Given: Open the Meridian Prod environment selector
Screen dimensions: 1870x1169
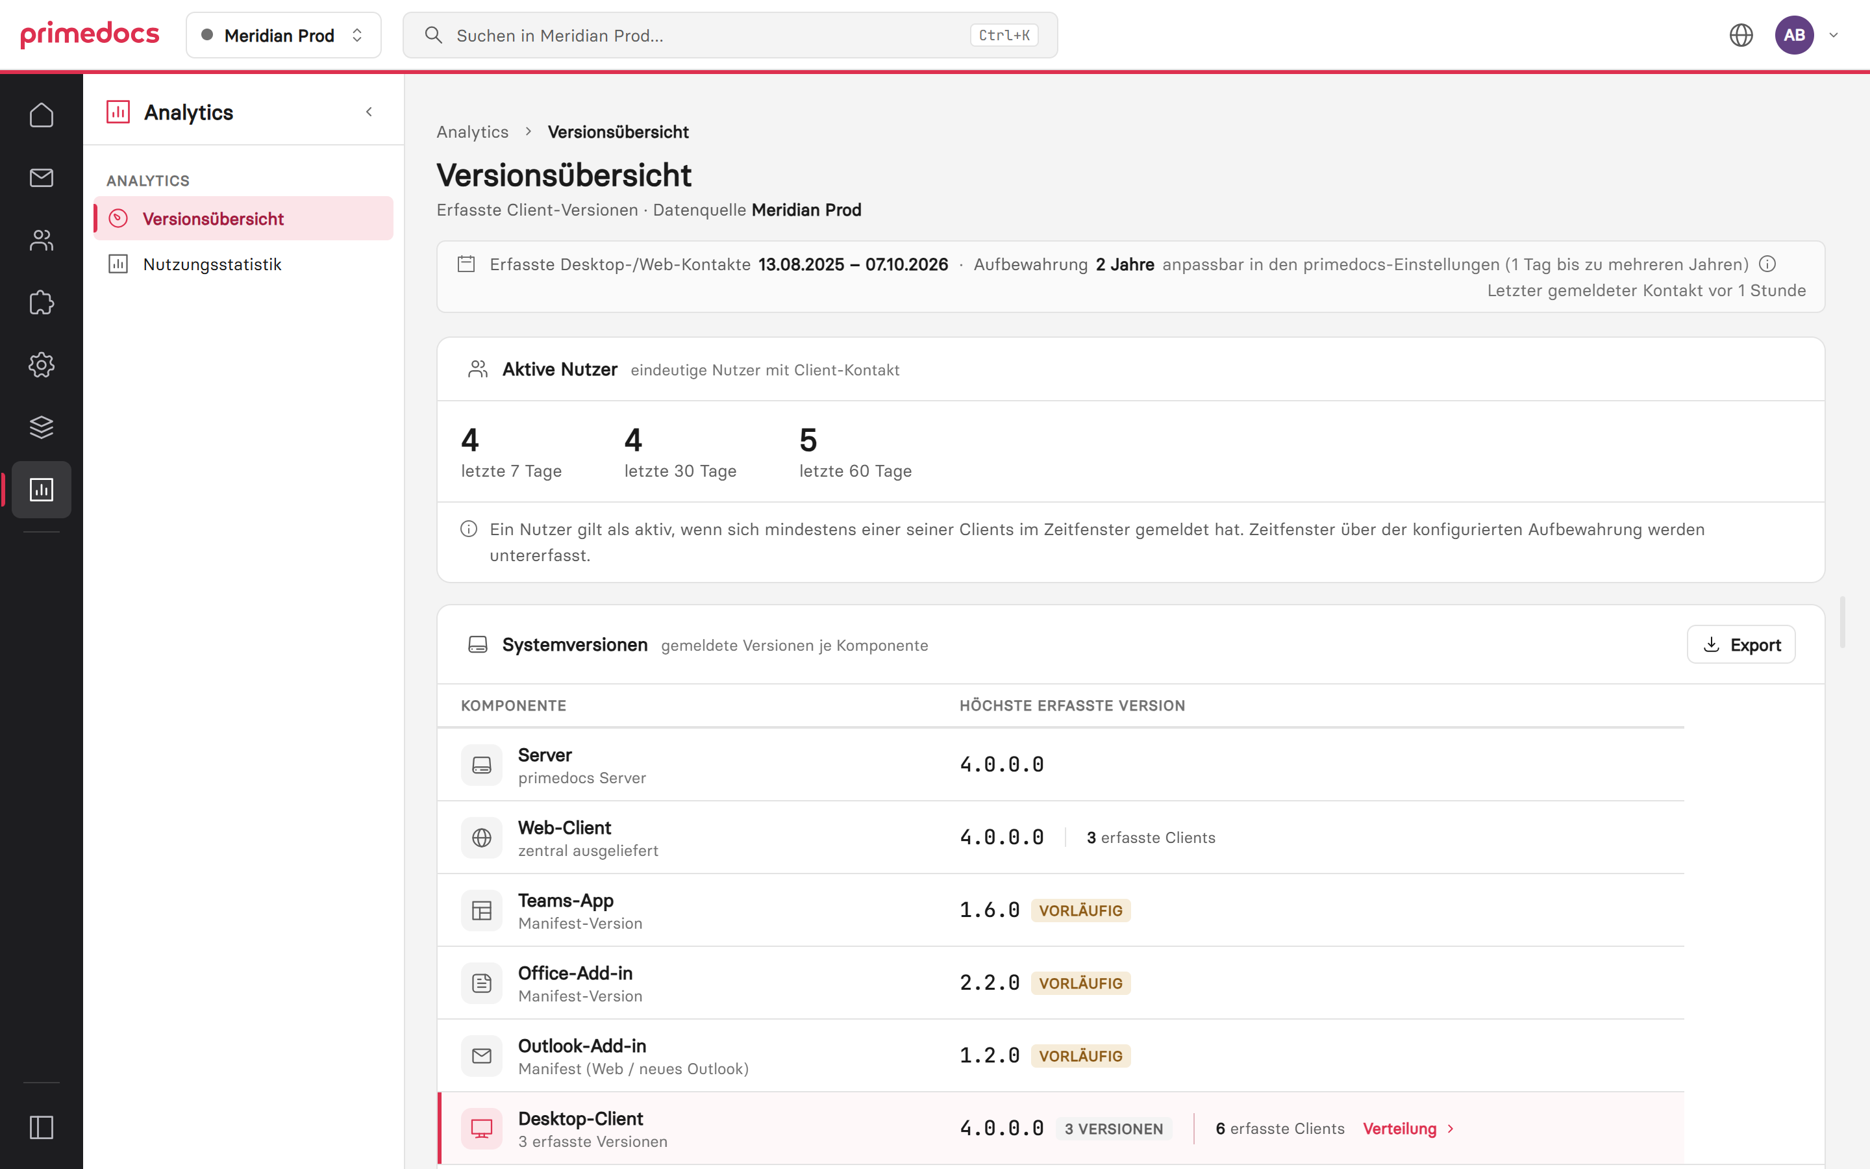Looking at the screenshot, I should pos(283,35).
